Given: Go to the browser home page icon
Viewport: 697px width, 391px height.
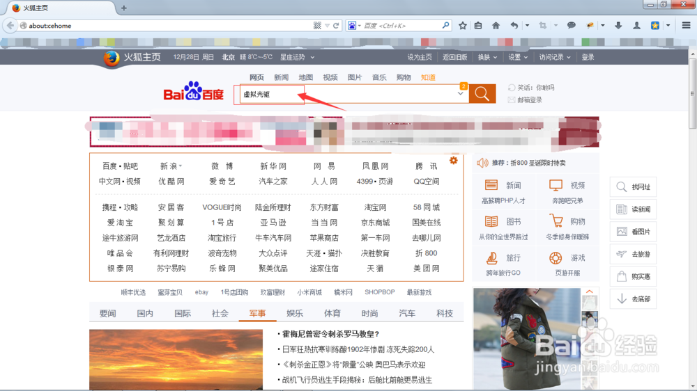Looking at the screenshot, I should (496, 26).
